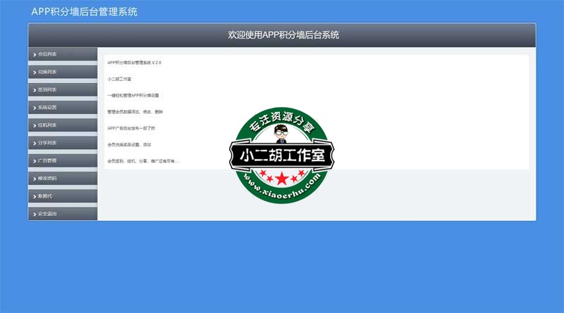Screen dimensions: 564x313
Task: Click the black 小二胡工作室 logo banner
Action: coord(281,156)
